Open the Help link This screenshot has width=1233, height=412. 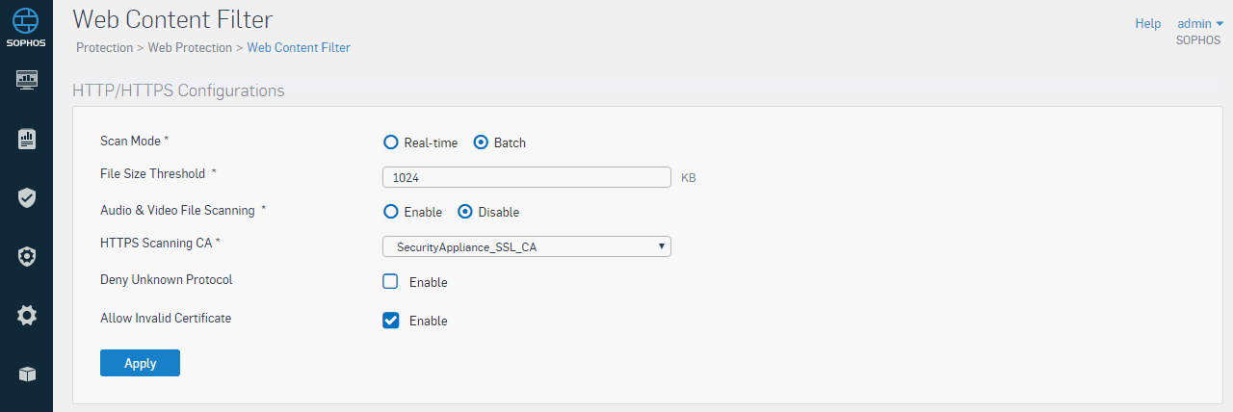click(x=1148, y=23)
